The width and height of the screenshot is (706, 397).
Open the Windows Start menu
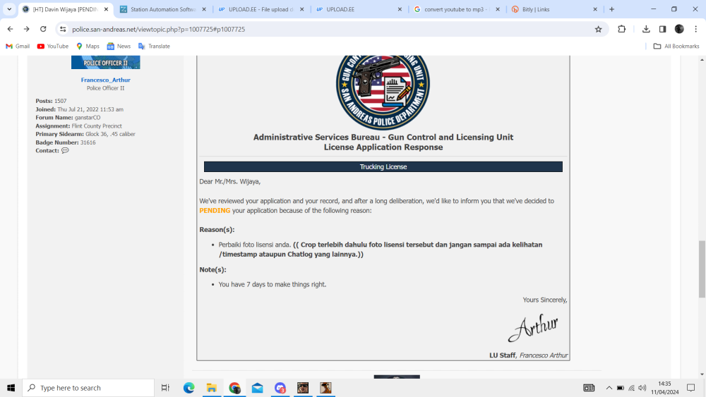click(x=11, y=388)
